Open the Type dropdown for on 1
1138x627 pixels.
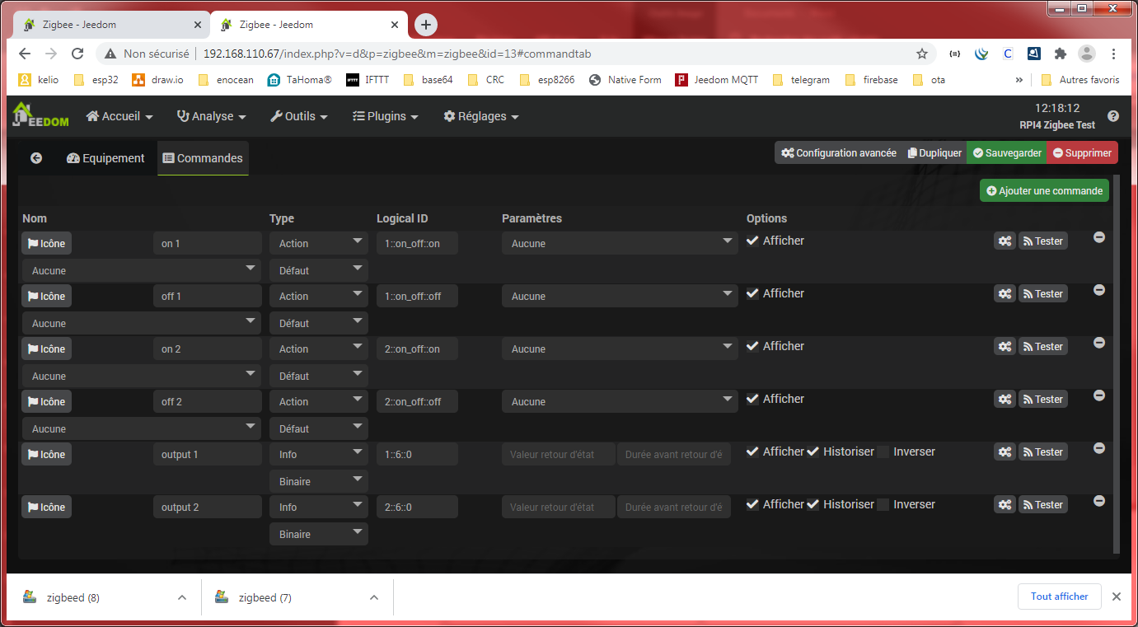click(x=319, y=243)
